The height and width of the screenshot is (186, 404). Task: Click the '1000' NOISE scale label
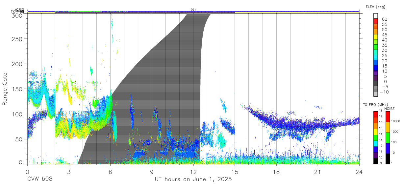click(395, 132)
